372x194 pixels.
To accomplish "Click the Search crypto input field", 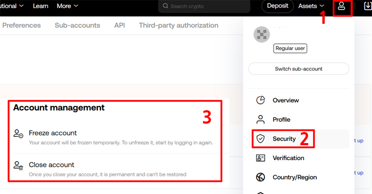I will (204, 6).
